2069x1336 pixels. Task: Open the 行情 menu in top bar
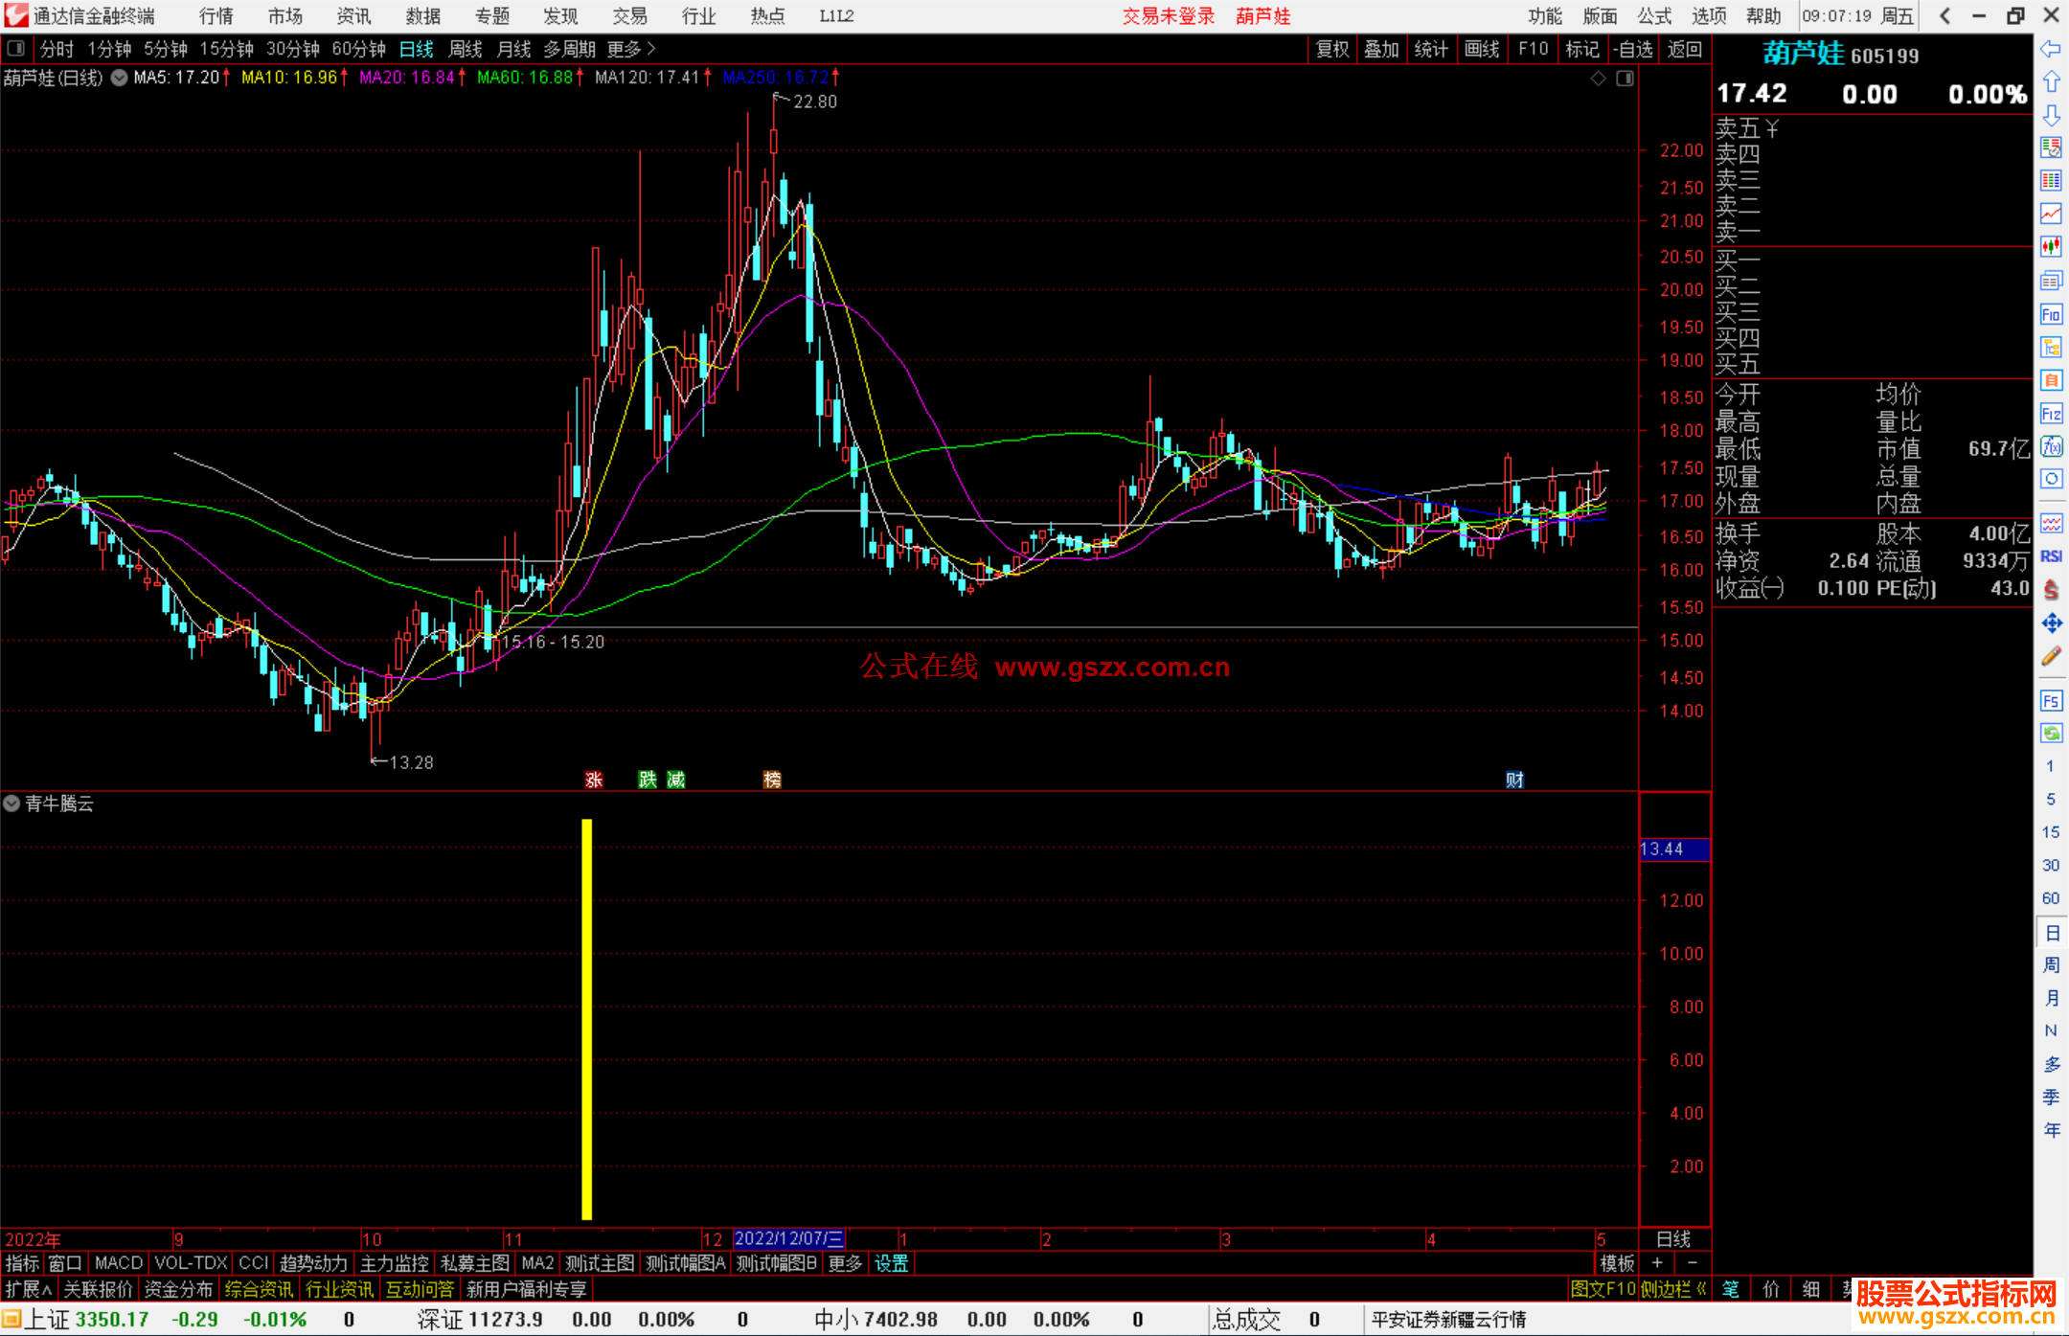216,16
